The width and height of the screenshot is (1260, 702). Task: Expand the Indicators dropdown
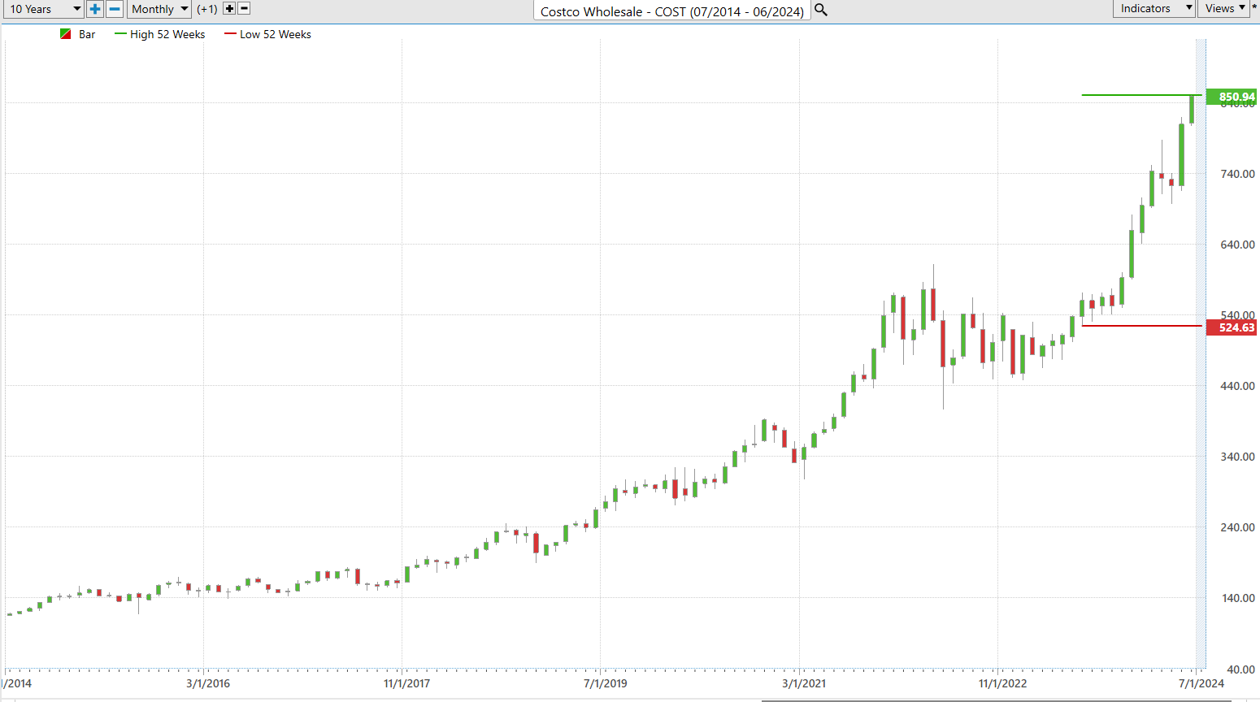[x=1154, y=8]
